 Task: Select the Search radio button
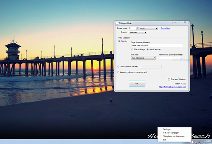click(x=119, y=41)
